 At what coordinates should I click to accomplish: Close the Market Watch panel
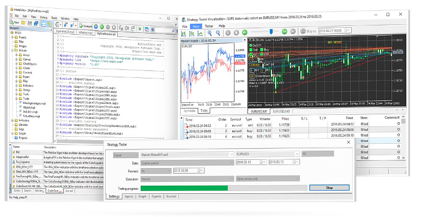tap(244, 40)
